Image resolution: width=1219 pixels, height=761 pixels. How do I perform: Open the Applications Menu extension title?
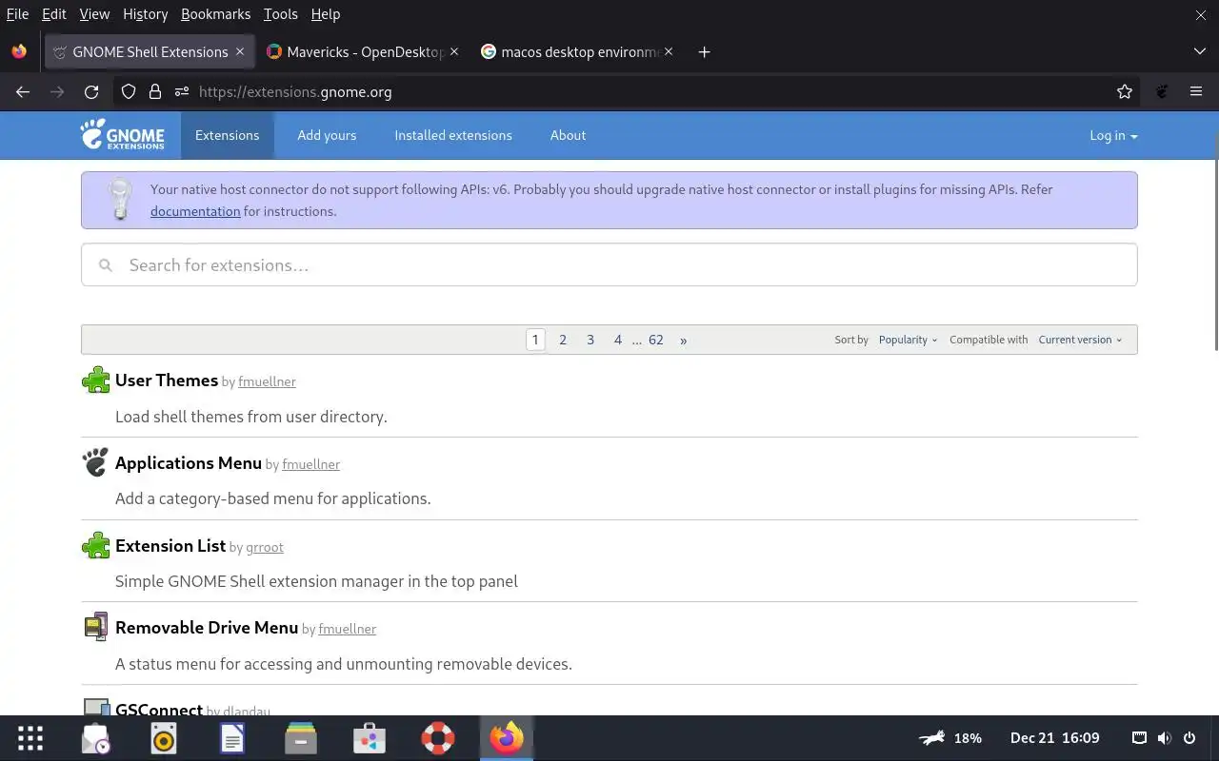point(189,463)
